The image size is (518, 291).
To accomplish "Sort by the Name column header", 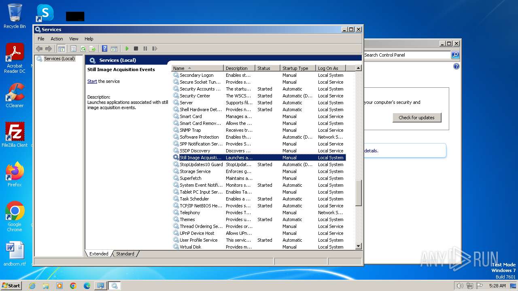I will click(197, 68).
